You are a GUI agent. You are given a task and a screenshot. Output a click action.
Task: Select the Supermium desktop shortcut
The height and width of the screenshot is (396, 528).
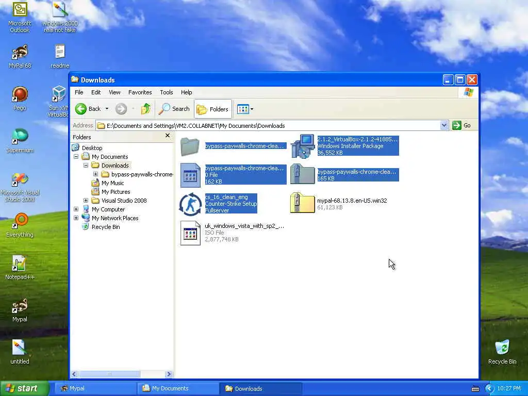coord(20,141)
